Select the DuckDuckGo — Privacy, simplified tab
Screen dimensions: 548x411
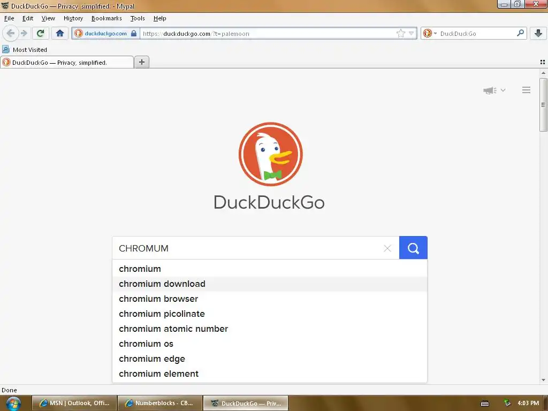tap(67, 63)
